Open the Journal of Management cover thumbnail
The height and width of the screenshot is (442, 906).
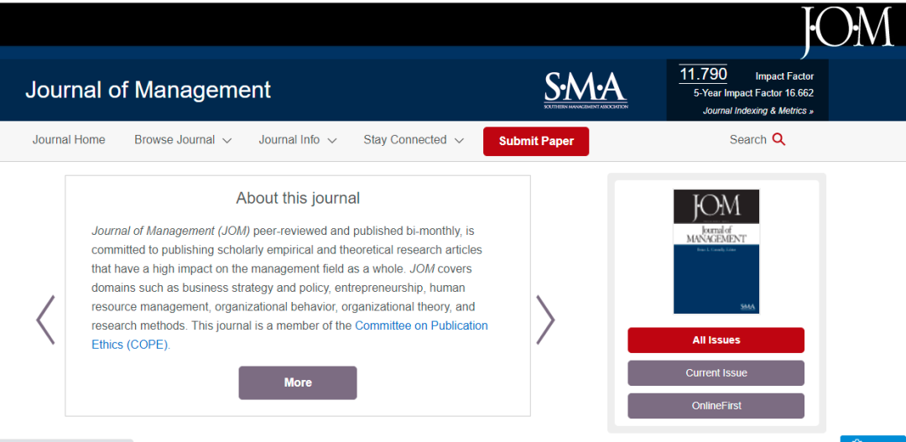[x=716, y=251]
